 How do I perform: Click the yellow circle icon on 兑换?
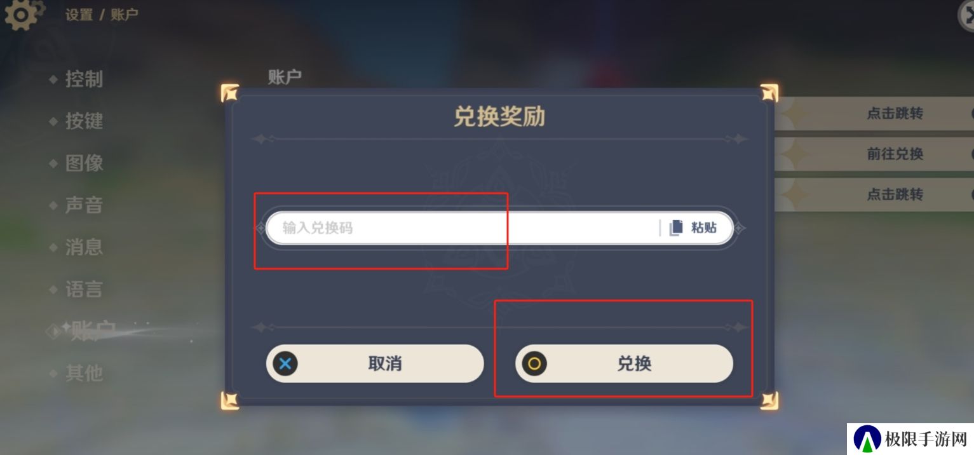point(534,363)
